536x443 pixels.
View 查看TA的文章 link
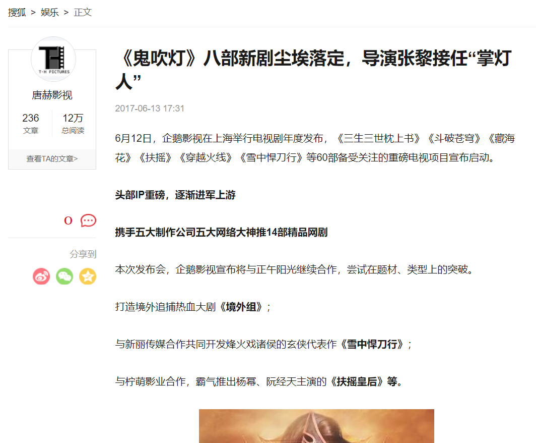click(x=52, y=158)
